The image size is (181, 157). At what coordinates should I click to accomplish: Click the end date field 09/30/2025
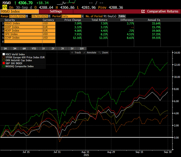[40, 16]
